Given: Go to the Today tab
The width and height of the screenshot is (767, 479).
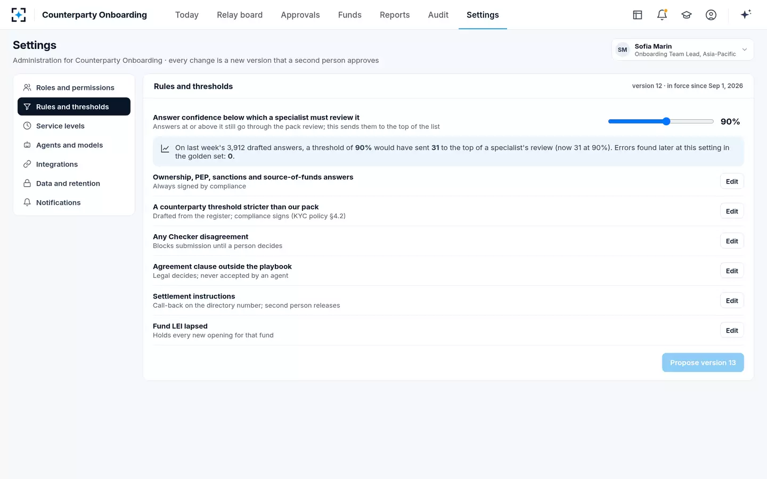Looking at the screenshot, I should coord(187,15).
